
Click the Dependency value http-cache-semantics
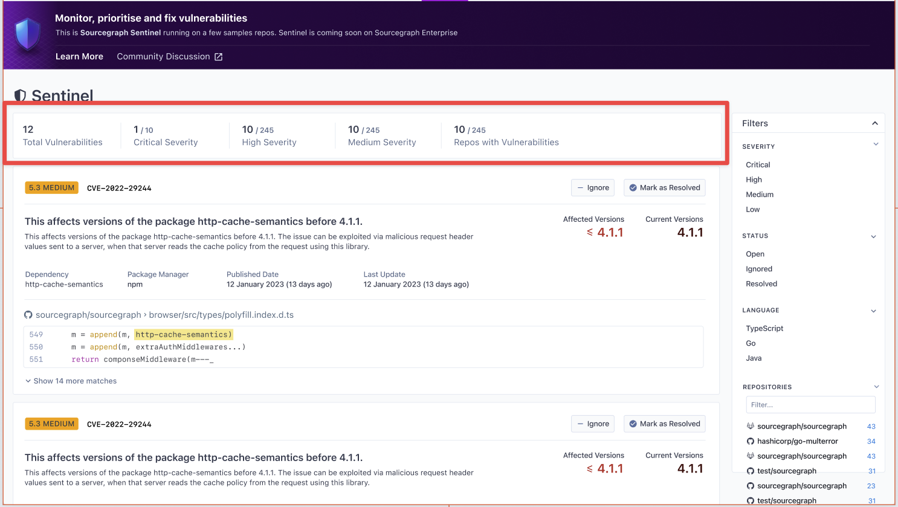point(64,285)
